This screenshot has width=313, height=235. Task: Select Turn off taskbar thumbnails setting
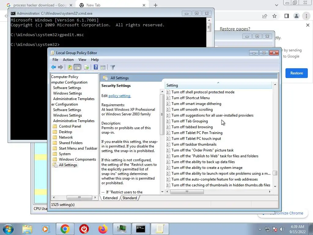click(194, 144)
